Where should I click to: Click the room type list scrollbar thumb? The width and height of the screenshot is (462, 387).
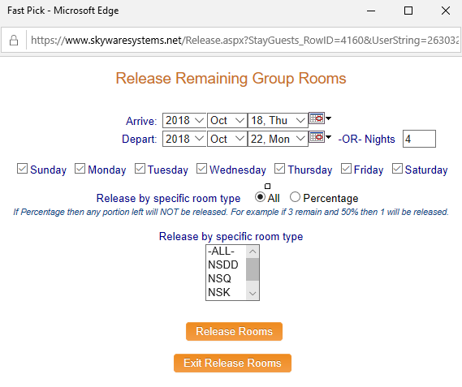(x=253, y=269)
